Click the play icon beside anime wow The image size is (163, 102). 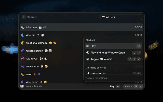point(23,66)
